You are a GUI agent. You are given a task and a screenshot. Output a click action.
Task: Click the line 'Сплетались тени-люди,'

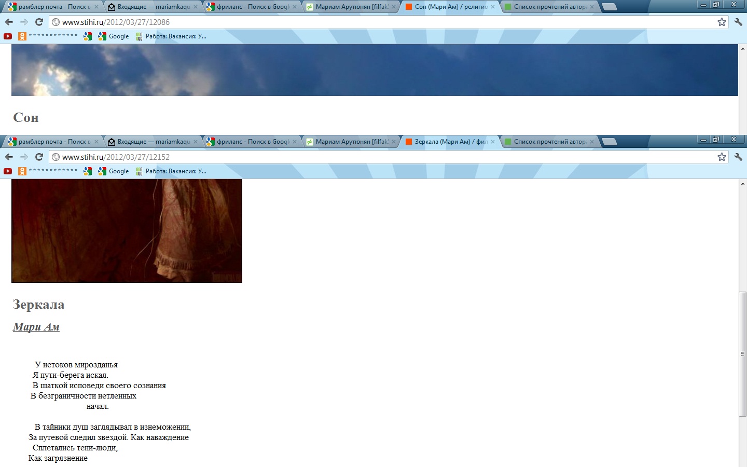click(x=75, y=448)
